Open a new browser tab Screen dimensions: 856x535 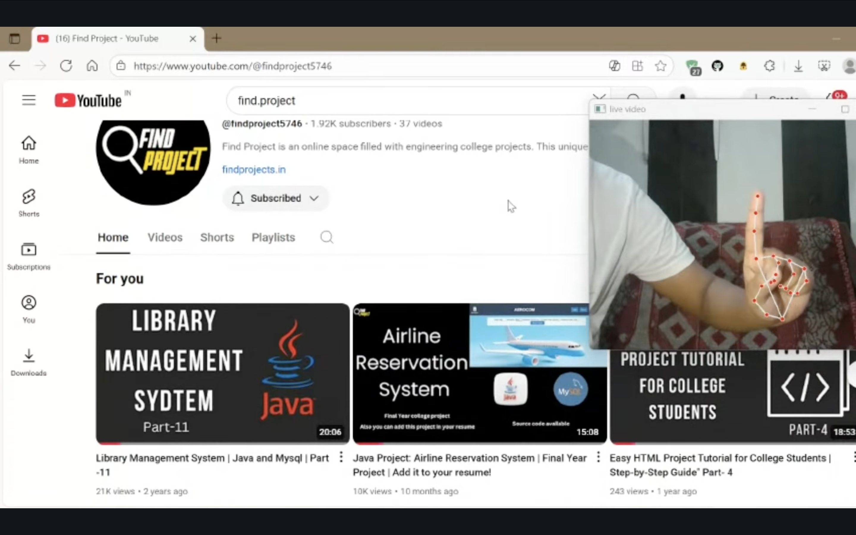216,38
